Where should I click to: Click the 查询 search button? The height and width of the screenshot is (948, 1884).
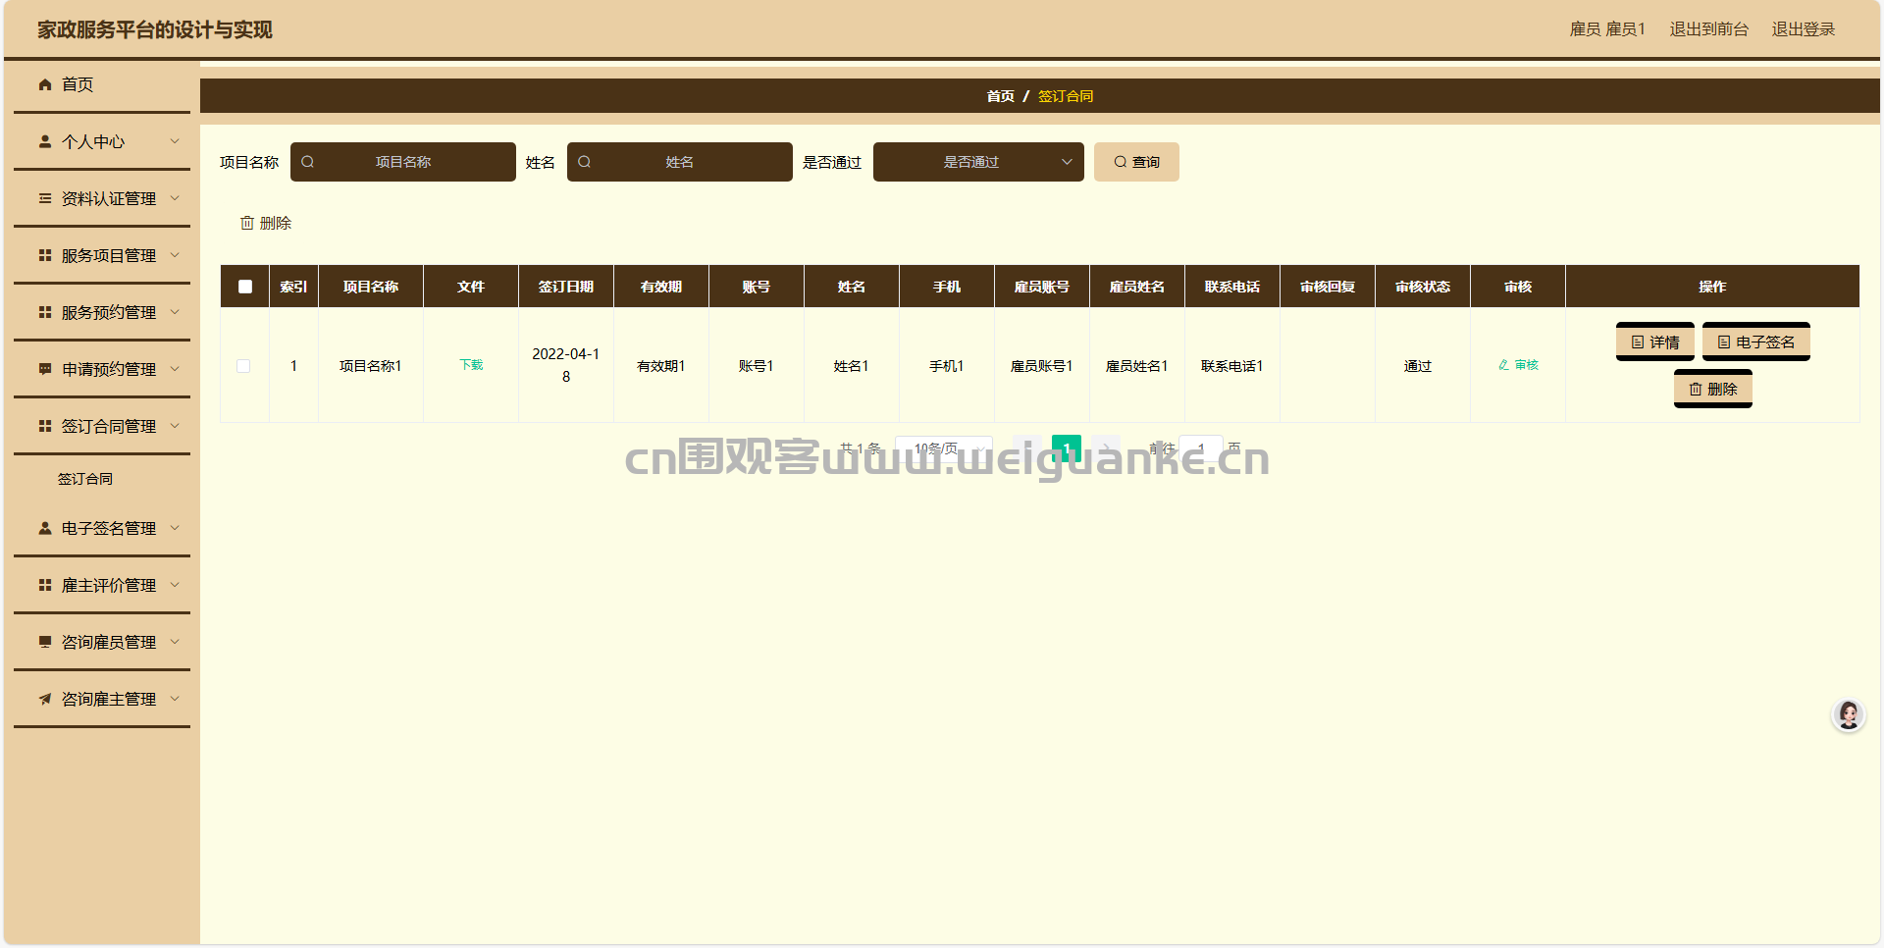pos(1136,162)
